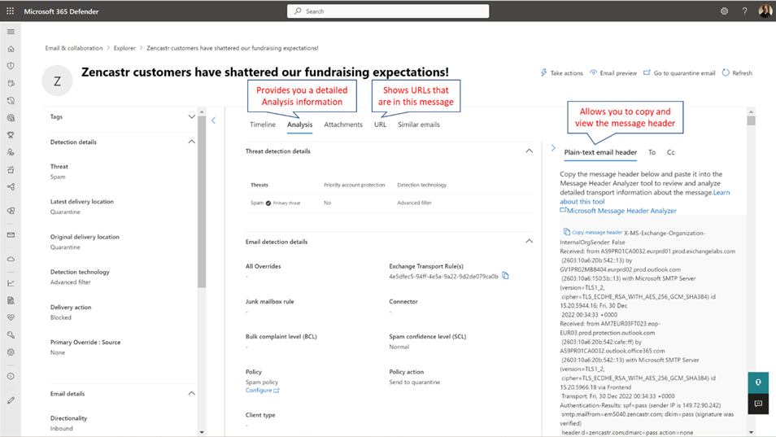This screenshot has height=437, width=776.
Task: Open More resources info icon
Action: coord(11,376)
